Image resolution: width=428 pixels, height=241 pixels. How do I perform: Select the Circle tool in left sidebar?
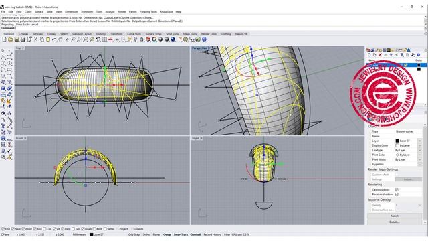pos(3,63)
